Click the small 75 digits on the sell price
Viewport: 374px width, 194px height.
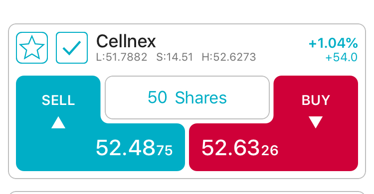[165, 150]
